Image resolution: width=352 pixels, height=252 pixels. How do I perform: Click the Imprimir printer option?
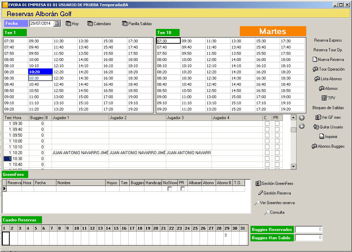[328, 137]
